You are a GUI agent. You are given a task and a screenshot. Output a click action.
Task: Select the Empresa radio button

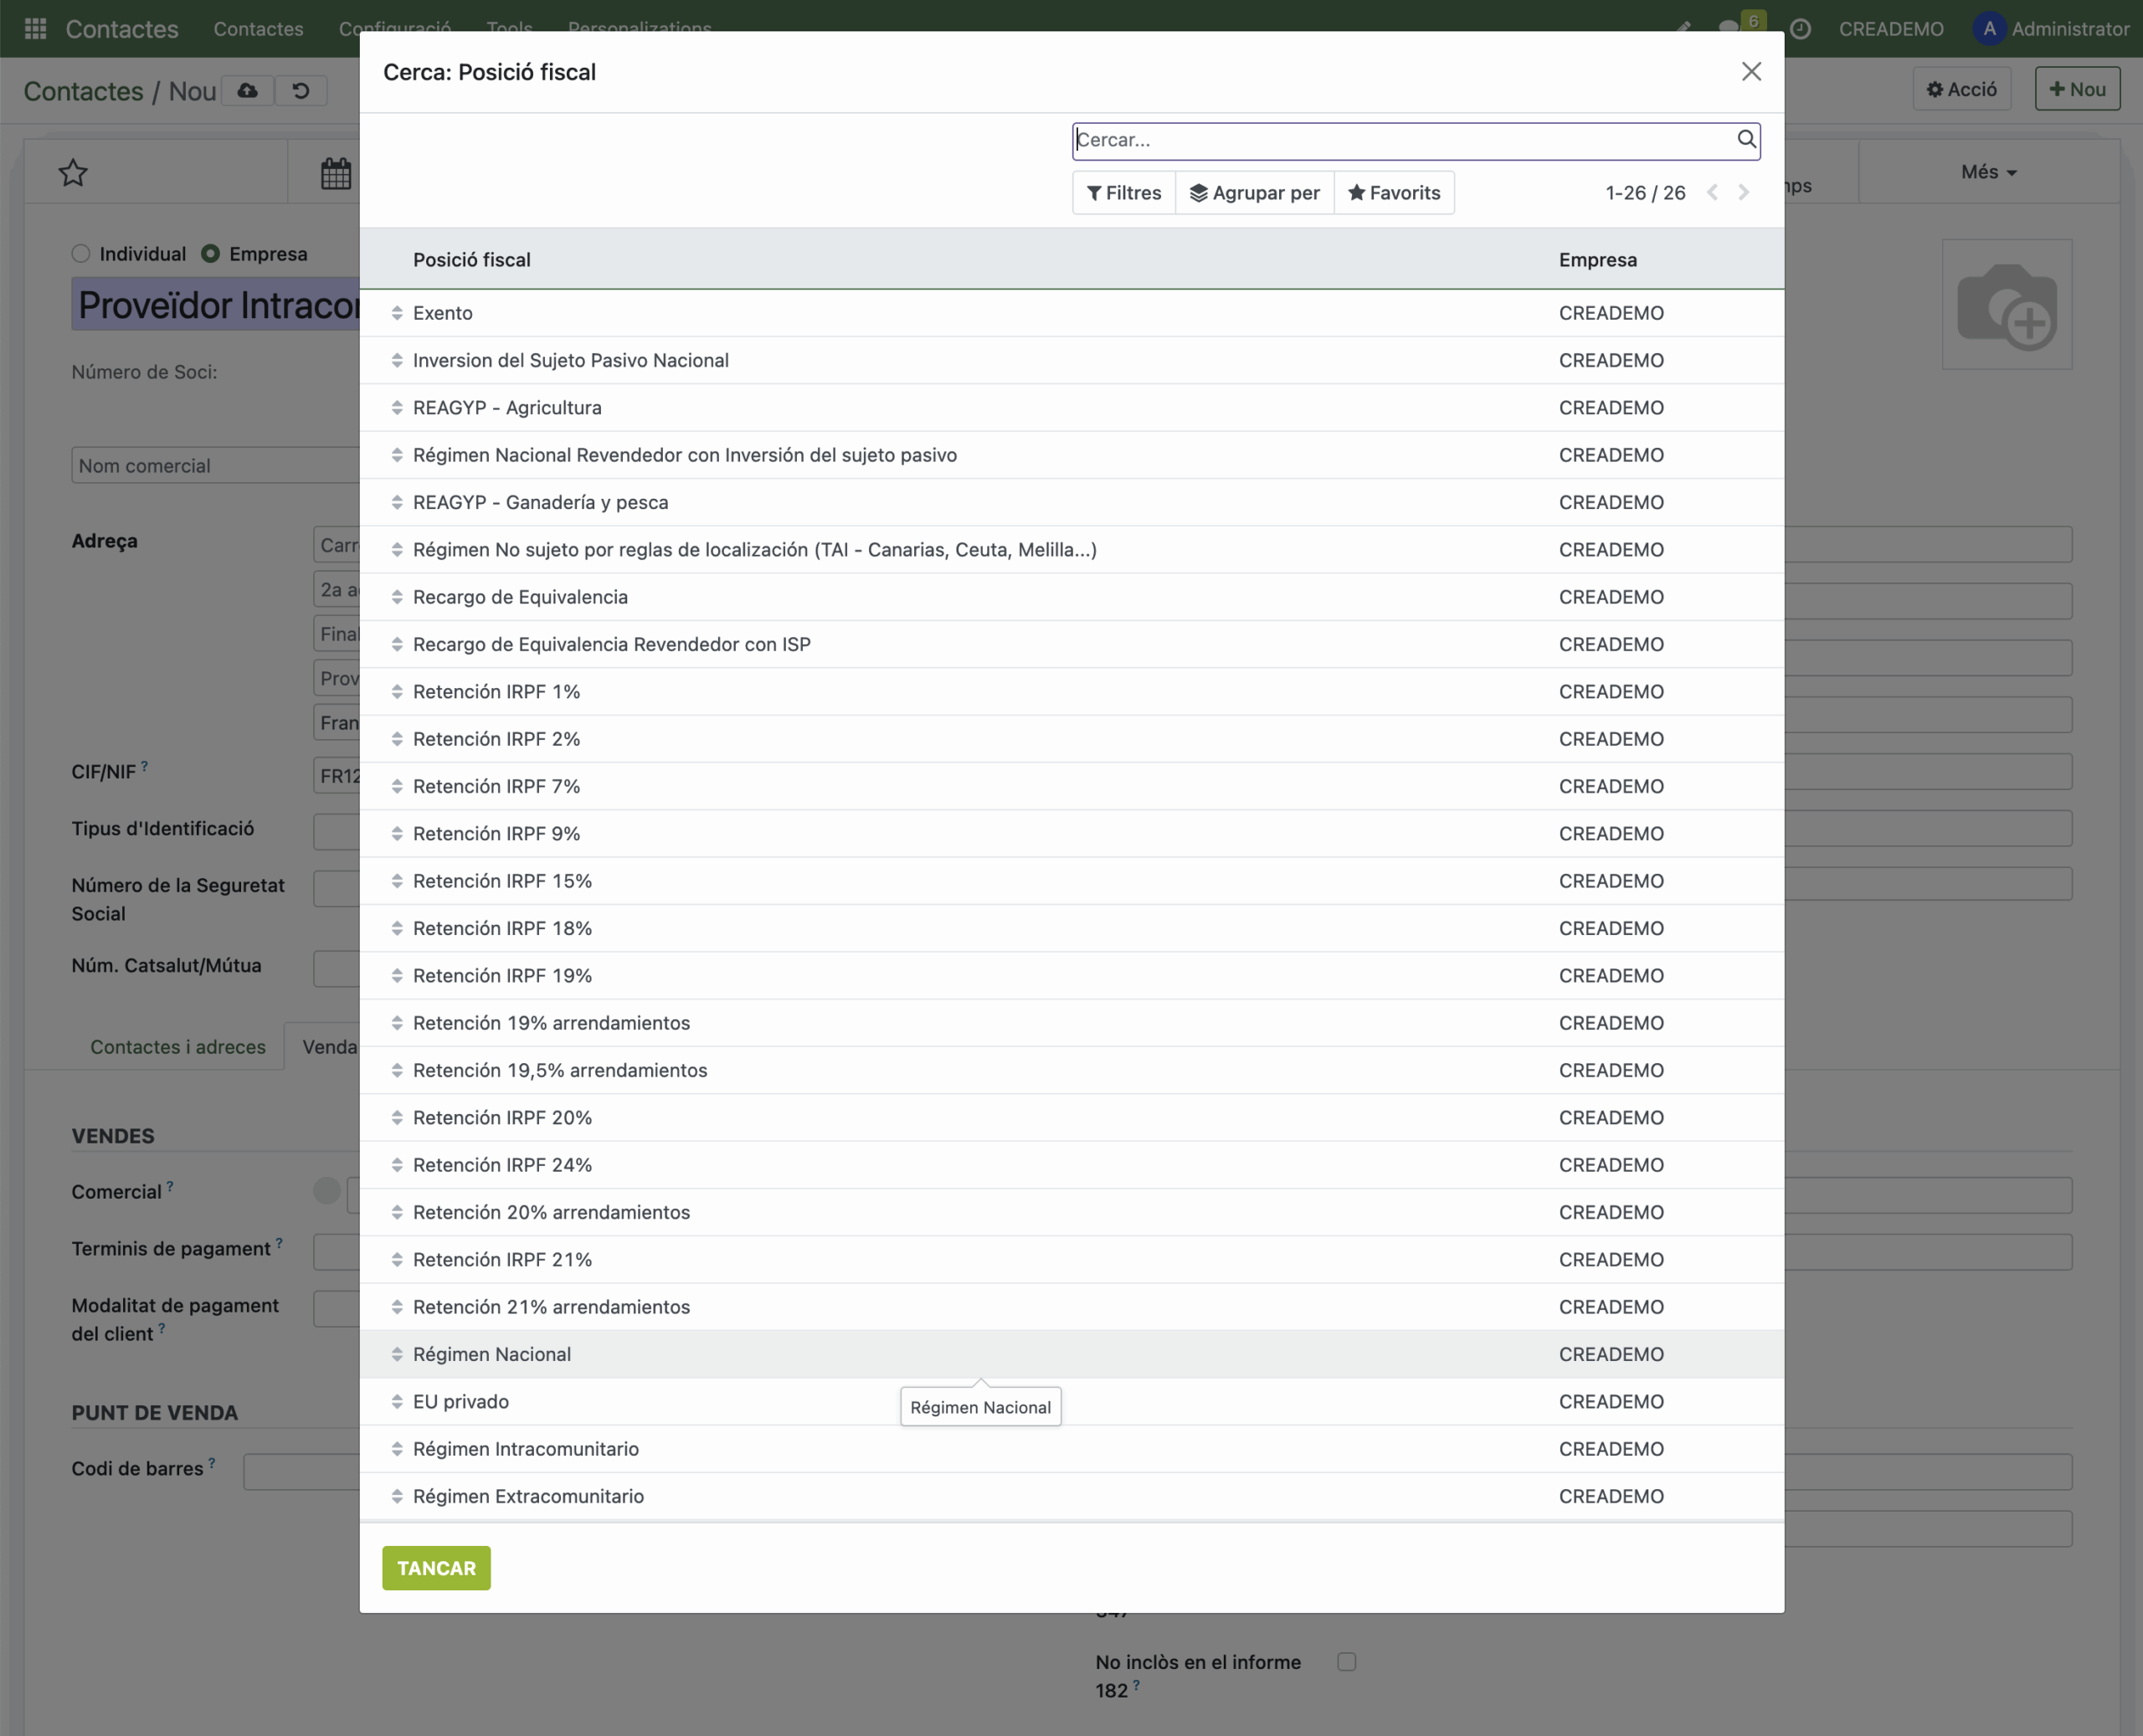pos(211,254)
